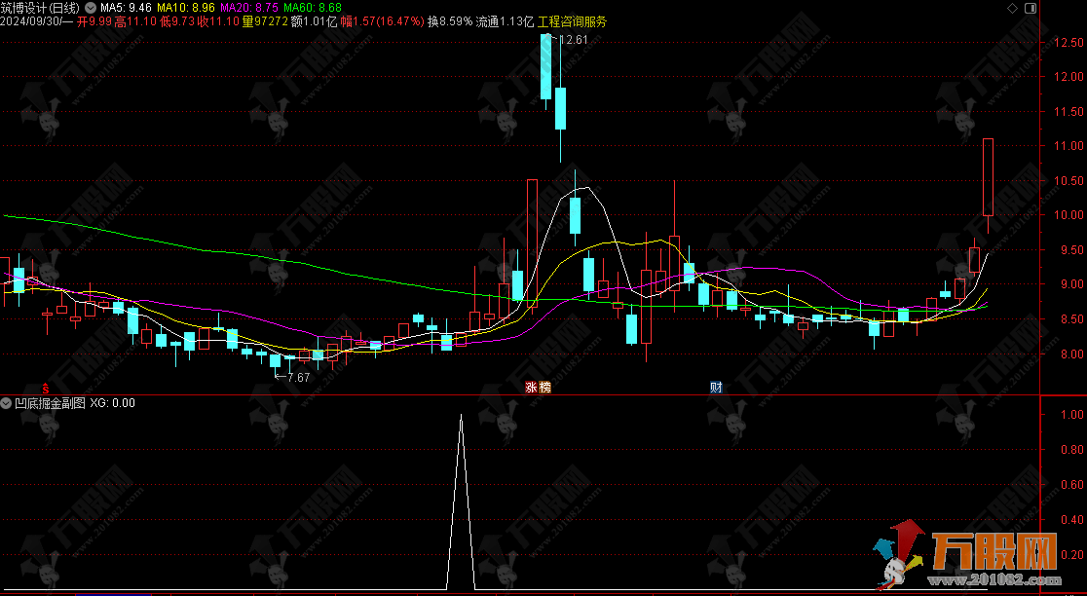
Task: Select the MA20: 8.75 label
Action: tap(249, 8)
